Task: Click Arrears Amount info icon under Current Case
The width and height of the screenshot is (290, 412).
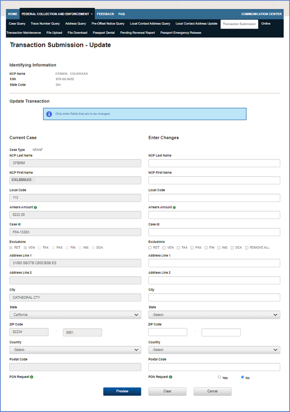Action: (36, 207)
